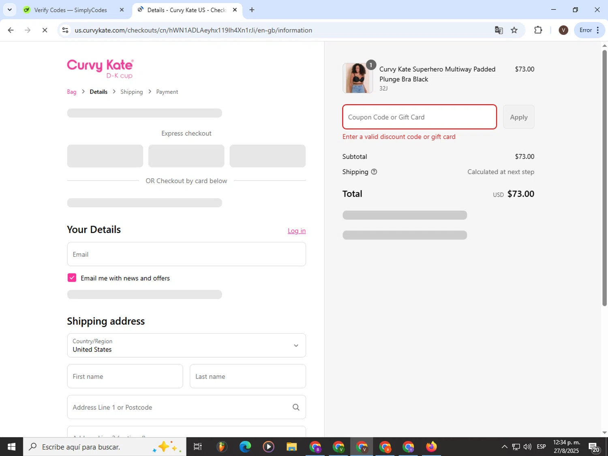Click the Error menu button in Chrome

pyautogui.click(x=589, y=30)
